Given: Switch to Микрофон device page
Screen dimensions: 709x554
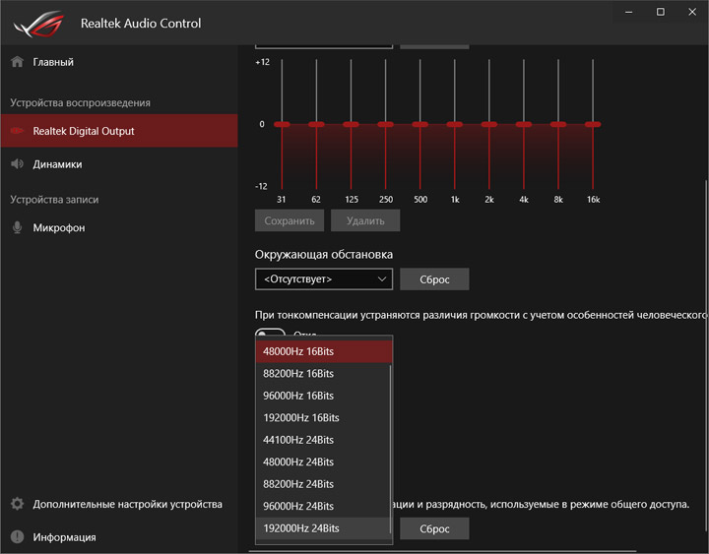Looking at the screenshot, I should 59,228.
